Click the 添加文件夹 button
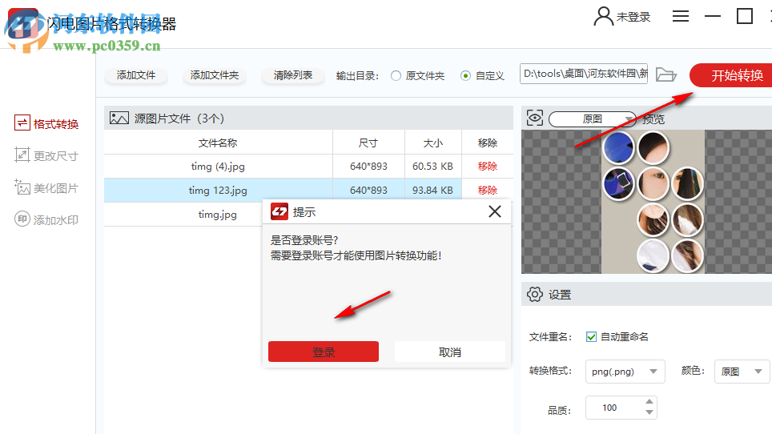Screen dimensions: 772x434 214,75
